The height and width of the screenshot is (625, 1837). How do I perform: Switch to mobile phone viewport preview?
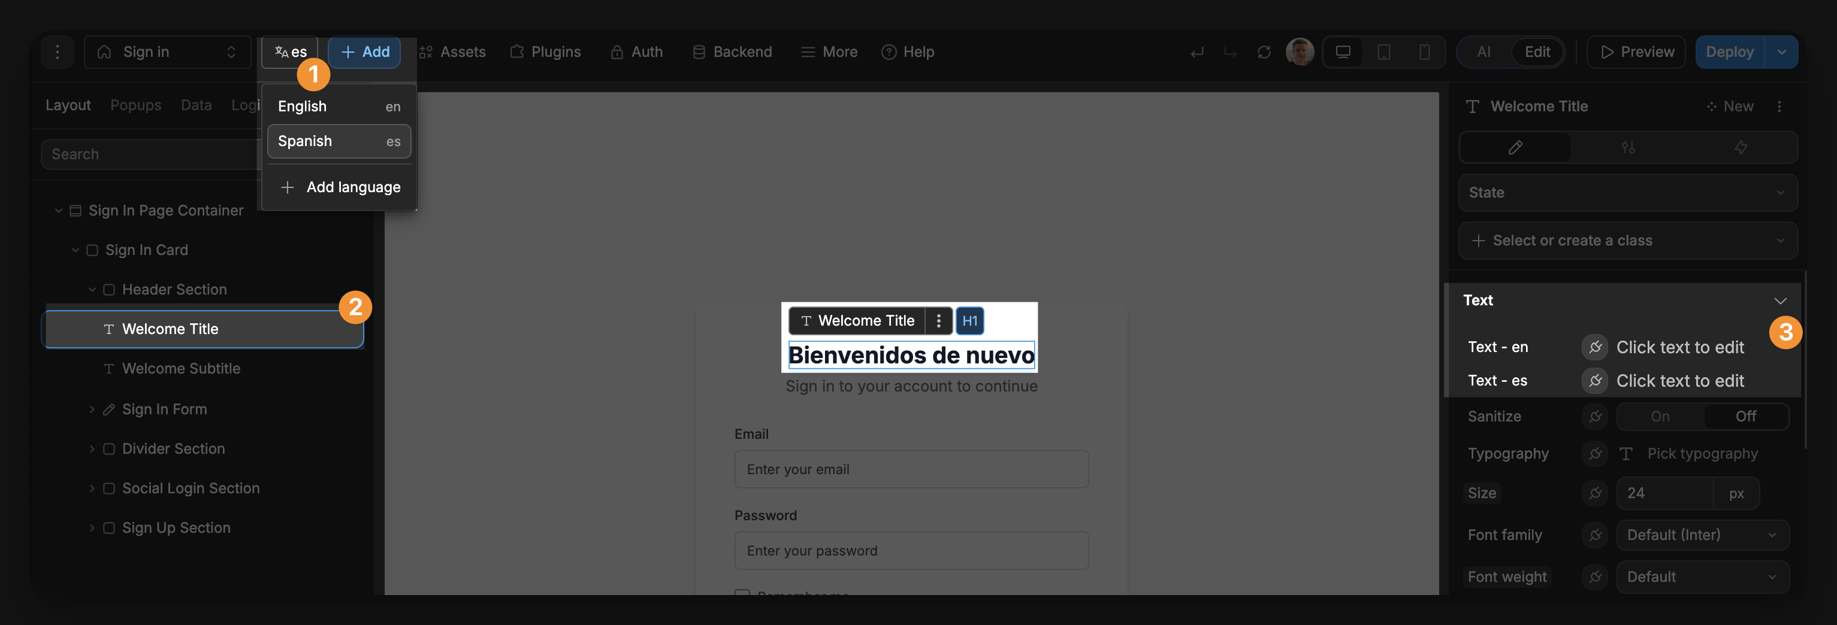[1424, 51]
